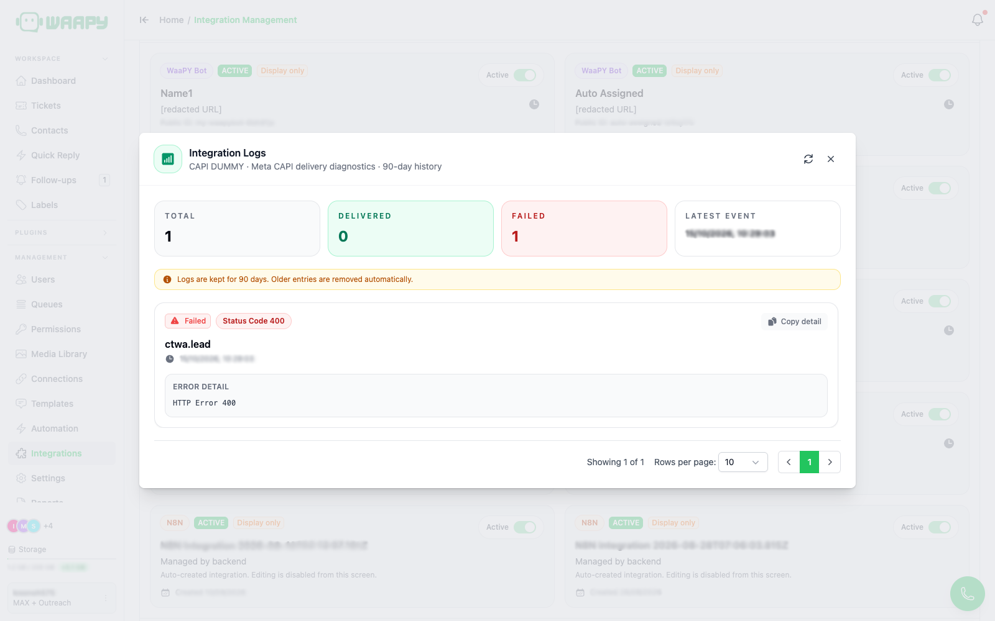995x621 pixels.
Task: Close the Integration Logs dialog
Action: [x=831, y=159]
